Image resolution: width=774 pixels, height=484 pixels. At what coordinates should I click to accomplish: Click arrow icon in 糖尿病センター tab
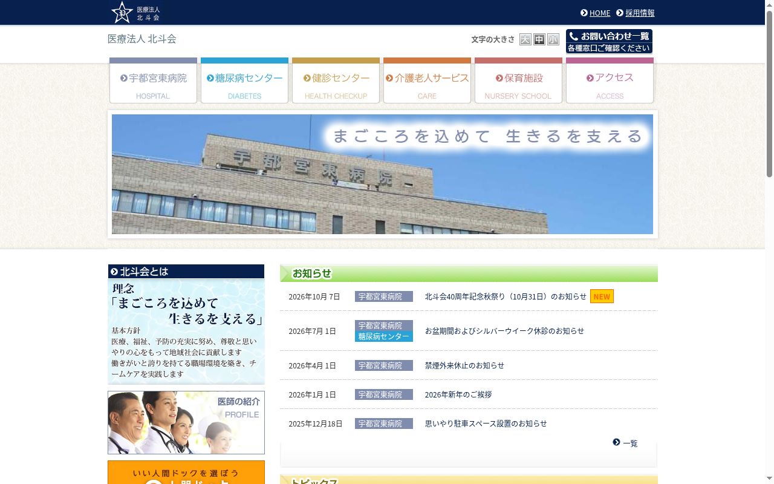210,78
